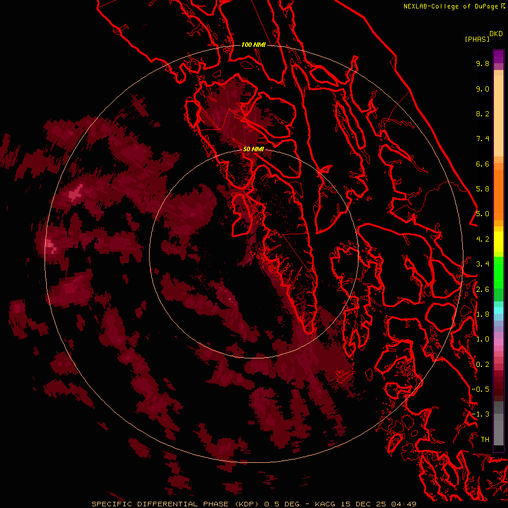The height and width of the screenshot is (508, 508).
Task: Click the 50 NMI range ring label
Action: point(253,149)
